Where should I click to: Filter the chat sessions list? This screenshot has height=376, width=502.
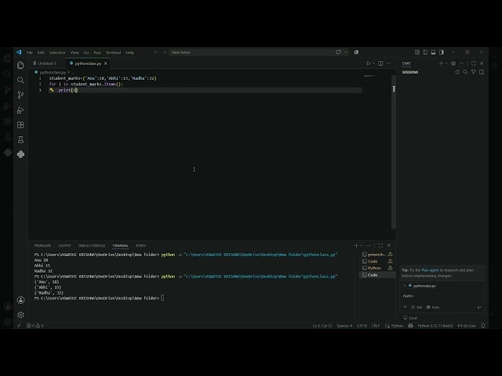[x=474, y=72]
